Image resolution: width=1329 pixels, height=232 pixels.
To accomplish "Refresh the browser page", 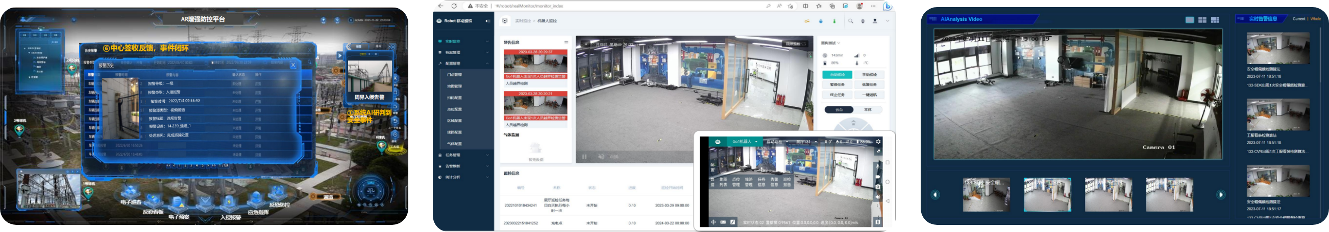I will (454, 6).
